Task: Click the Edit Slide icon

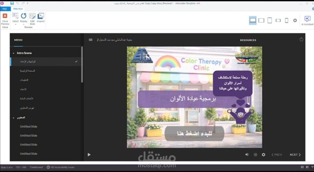Action: 32,16
